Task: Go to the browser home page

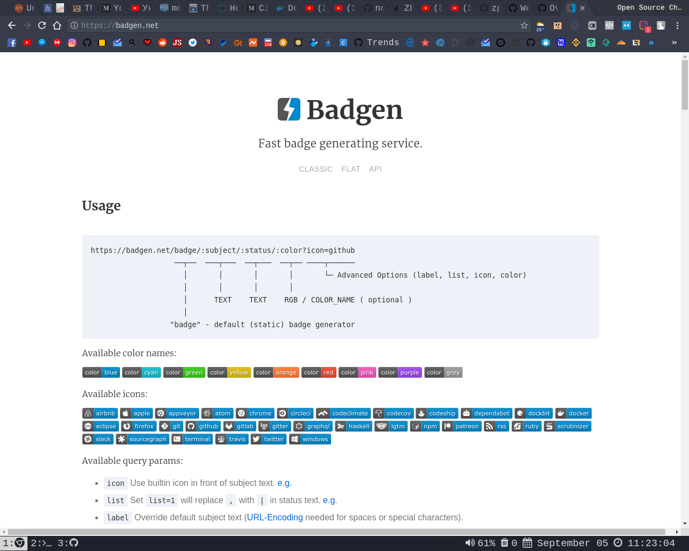Action: (x=57, y=25)
